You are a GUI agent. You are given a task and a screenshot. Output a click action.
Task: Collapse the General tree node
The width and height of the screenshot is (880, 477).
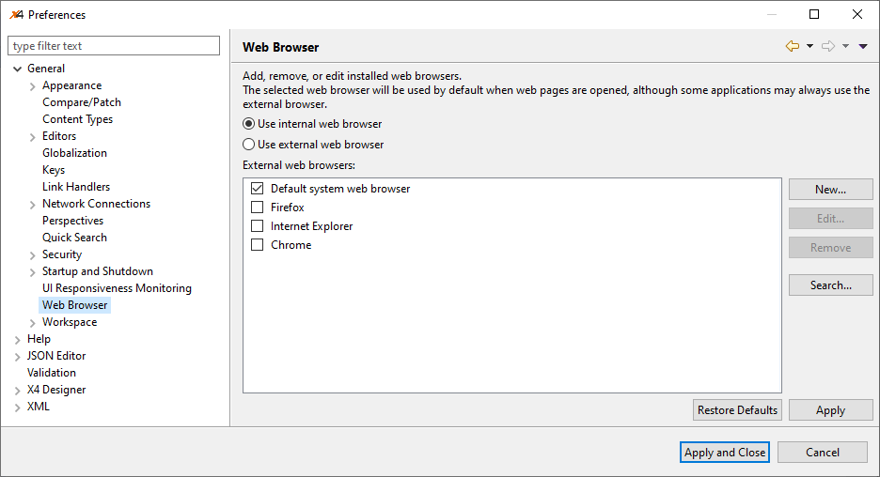[18, 69]
